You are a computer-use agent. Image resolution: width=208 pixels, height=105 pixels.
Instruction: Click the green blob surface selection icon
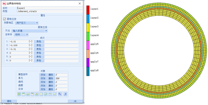click(46, 94)
